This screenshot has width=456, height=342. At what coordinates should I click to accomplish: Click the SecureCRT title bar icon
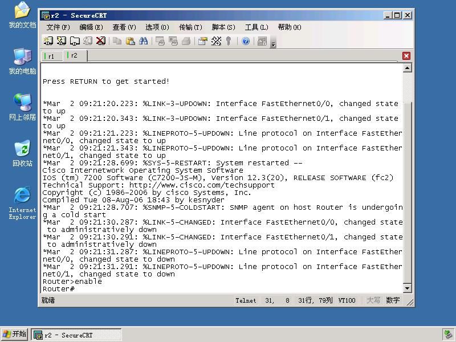point(46,15)
